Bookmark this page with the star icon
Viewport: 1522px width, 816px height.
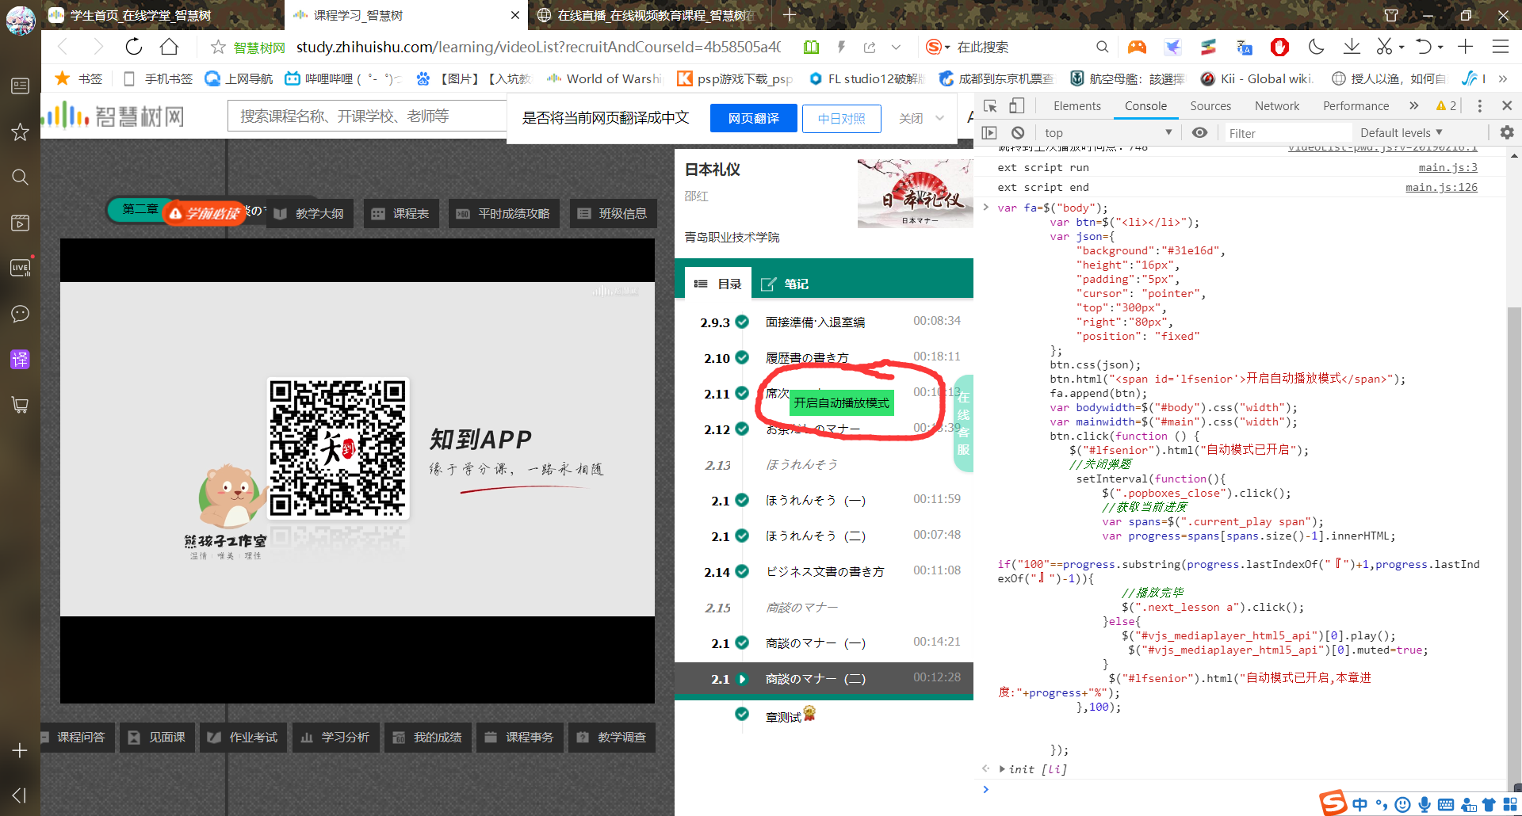(x=218, y=48)
